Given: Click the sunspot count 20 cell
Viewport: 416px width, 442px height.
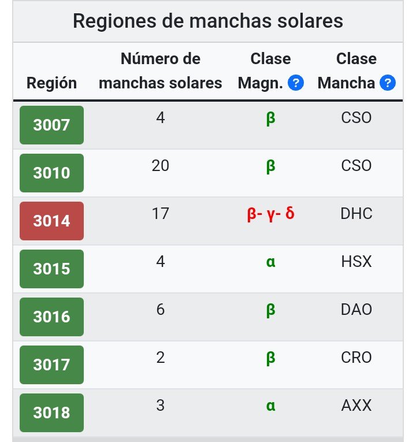Looking at the screenshot, I should (x=161, y=166).
